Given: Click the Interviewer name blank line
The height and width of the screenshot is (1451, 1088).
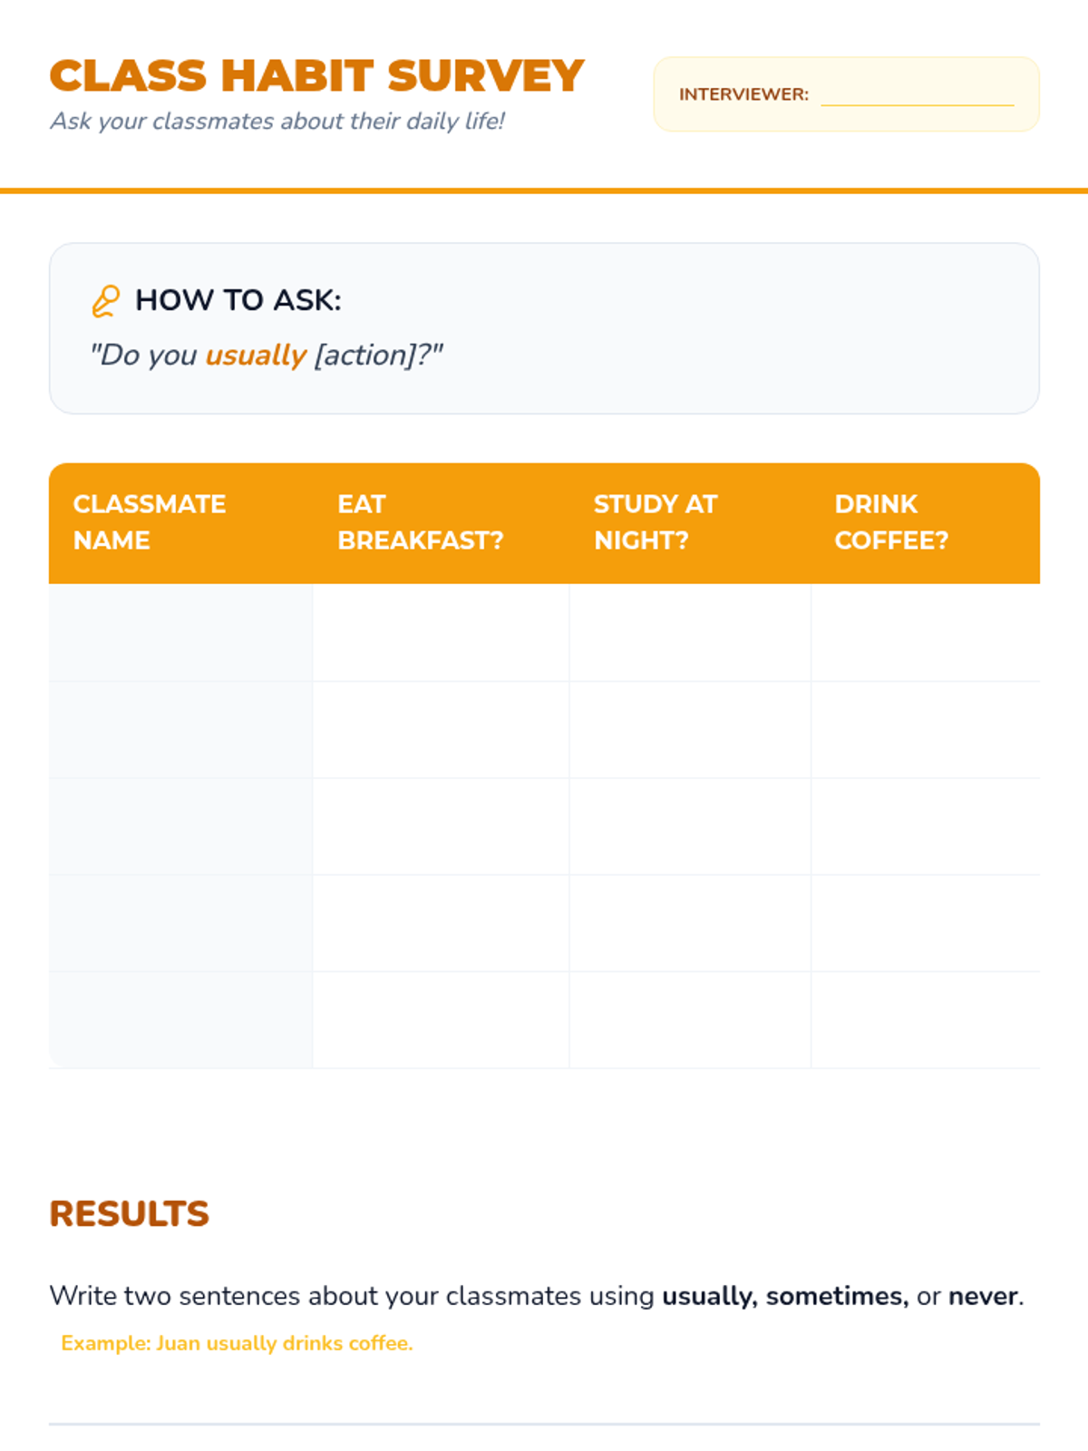Looking at the screenshot, I should point(917,96).
